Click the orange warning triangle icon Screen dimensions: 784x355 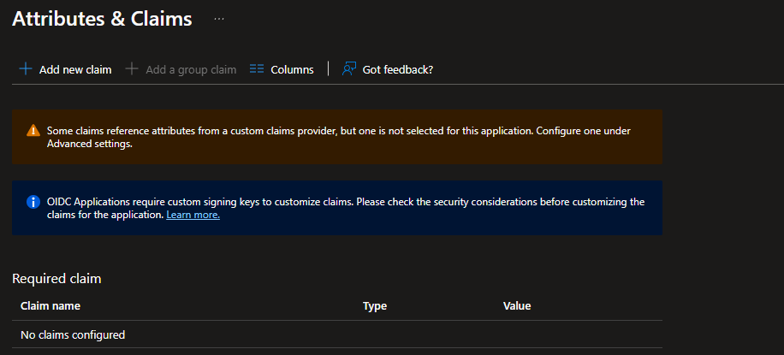(33, 131)
